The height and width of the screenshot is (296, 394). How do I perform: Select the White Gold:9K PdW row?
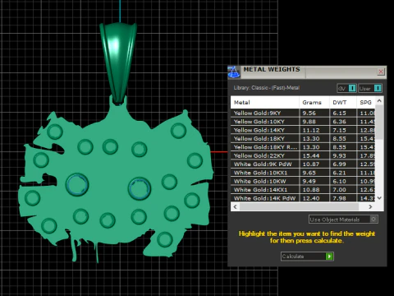point(303,164)
